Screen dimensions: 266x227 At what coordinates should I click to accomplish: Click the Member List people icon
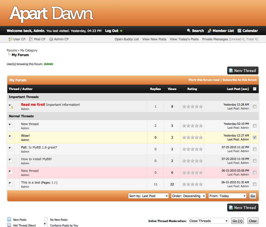coord(210,31)
